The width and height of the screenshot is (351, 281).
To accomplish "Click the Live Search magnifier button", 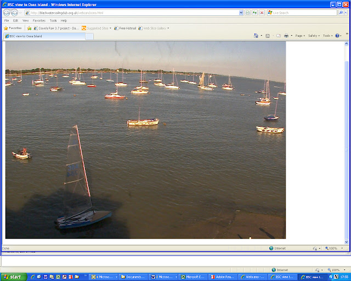I will click(x=341, y=13).
